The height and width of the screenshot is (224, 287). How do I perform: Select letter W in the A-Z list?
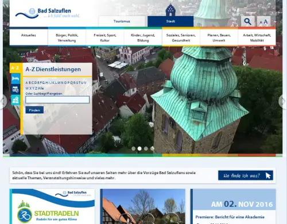(x=27, y=88)
